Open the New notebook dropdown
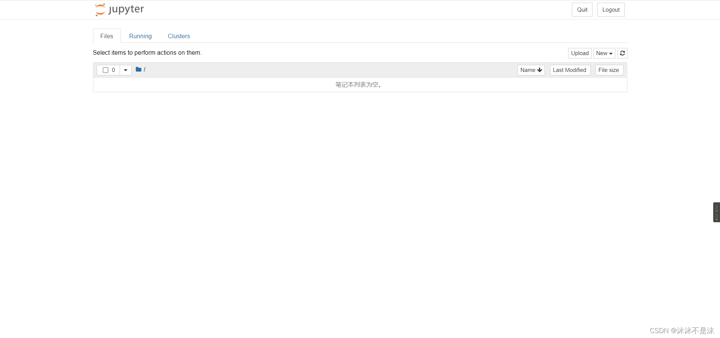The height and width of the screenshot is (338, 720). point(604,53)
